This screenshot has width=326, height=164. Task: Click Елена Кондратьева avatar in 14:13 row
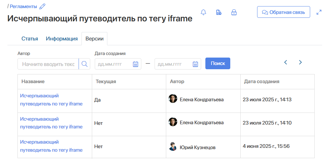click(x=173, y=99)
